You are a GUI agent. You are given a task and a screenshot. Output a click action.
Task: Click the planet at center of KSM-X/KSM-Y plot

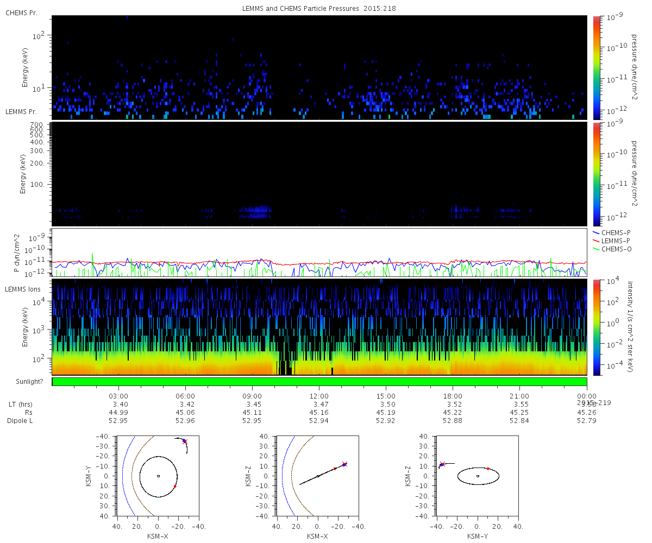coord(158,476)
